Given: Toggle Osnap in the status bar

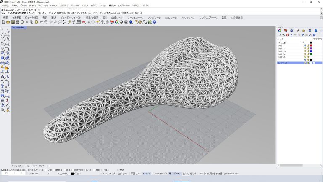Looking at the screenshot, I should pyautogui.click(x=147, y=174).
